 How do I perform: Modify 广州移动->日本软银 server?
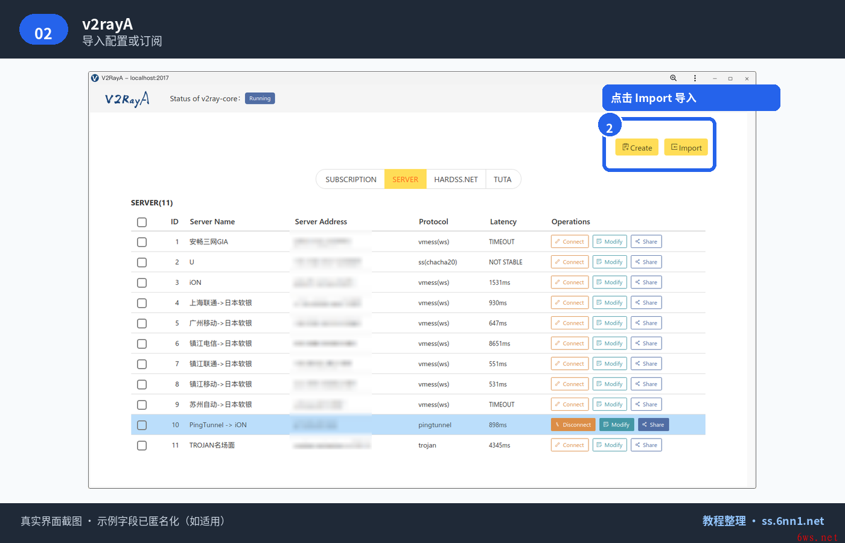(610, 323)
